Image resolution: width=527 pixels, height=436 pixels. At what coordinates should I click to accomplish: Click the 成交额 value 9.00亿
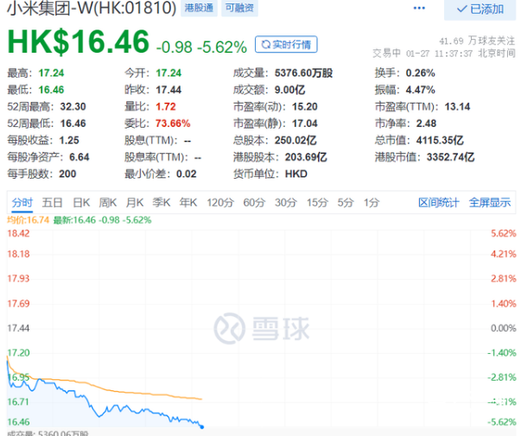tap(289, 90)
